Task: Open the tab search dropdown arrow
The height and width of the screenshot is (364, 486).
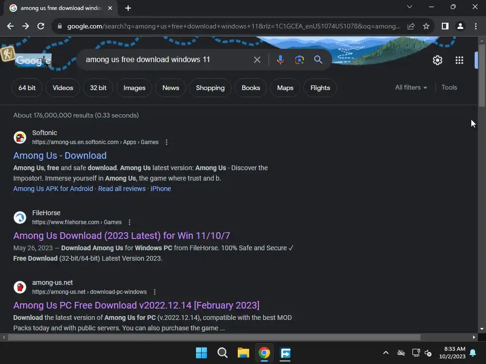Action: pos(410,7)
